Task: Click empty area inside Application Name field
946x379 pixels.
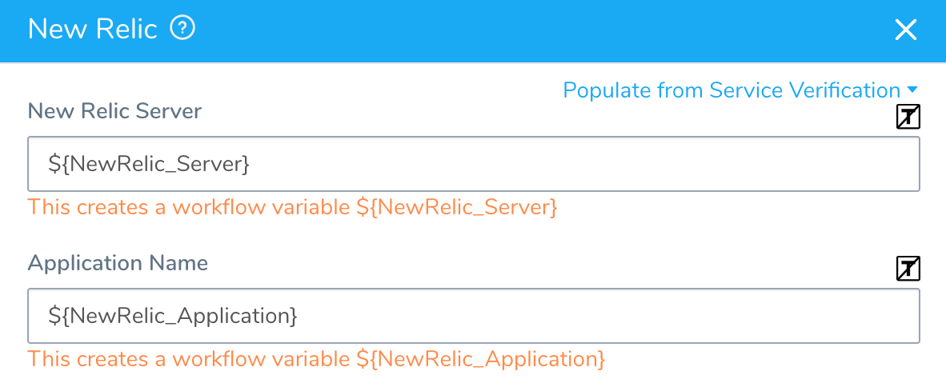Action: click(x=603, y=316)
